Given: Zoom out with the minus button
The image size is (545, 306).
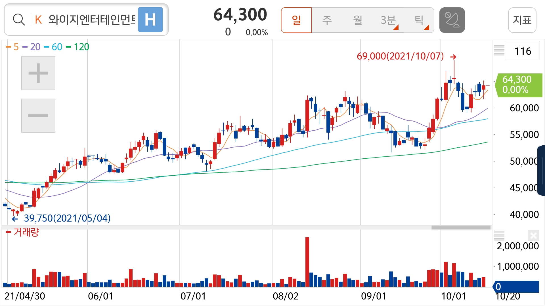Looking at the screenshot, I should pyautogui.click(x=38, y=115).
